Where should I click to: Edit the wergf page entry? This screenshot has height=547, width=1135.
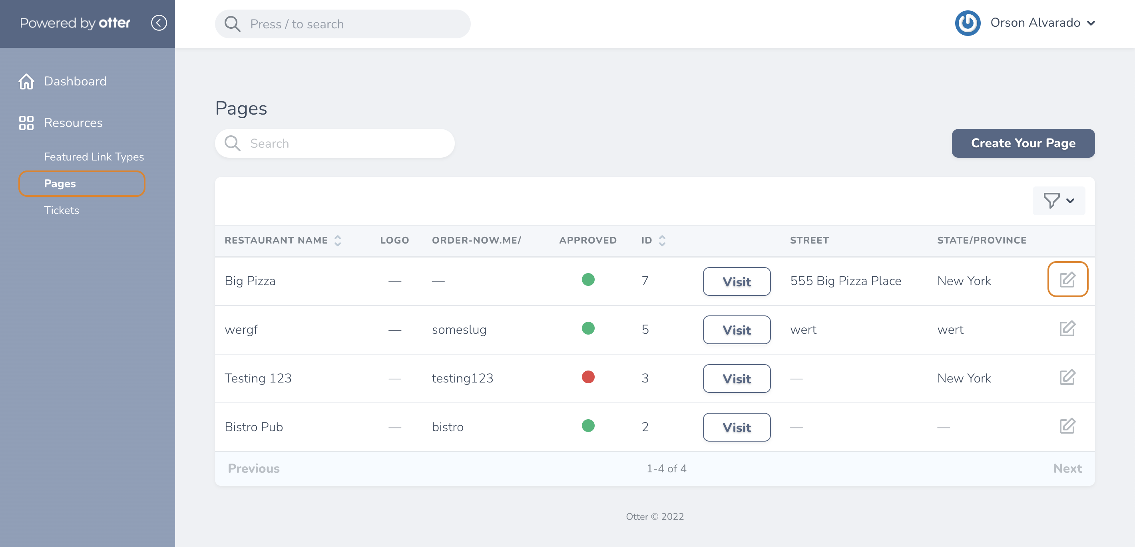[1067, 329]
